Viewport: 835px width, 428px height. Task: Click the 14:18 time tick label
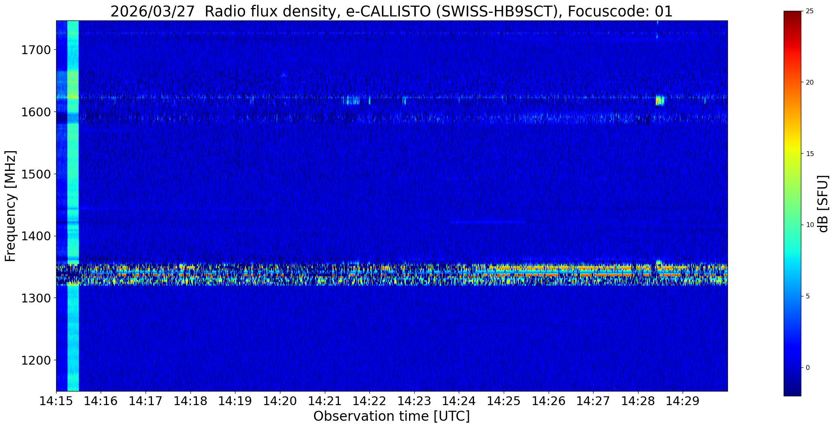pyautogui.click(x=191, y=401)
